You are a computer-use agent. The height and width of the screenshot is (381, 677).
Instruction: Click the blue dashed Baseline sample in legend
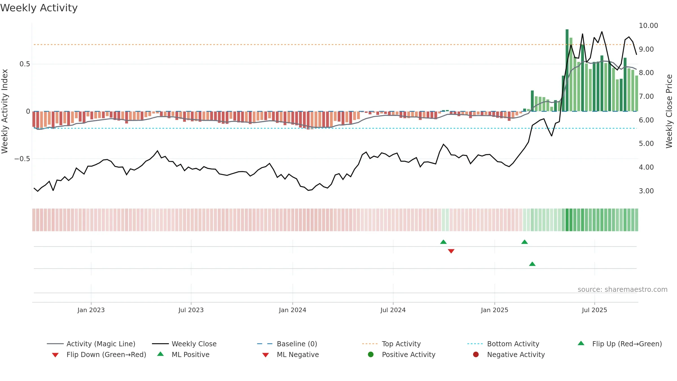[265, 344]
